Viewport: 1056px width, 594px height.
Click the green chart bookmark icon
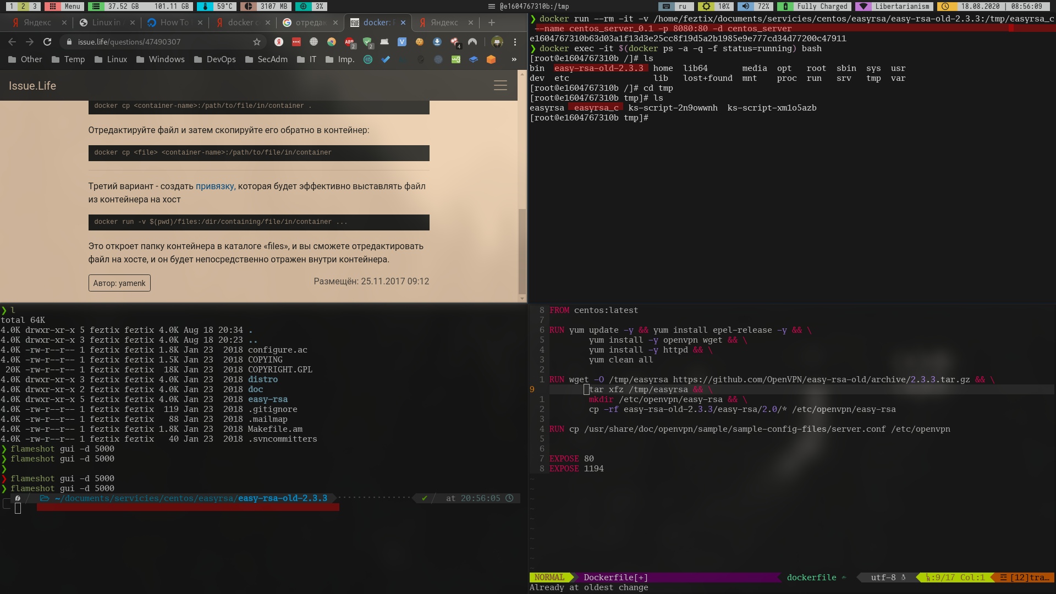coord(456,59)
